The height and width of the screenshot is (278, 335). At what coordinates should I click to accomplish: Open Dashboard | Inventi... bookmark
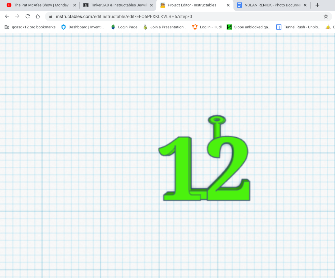(82, 27)
